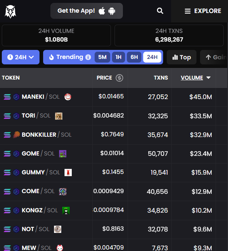
Task: Click MEW token cat thumbnail
Action: coord(60,248)
